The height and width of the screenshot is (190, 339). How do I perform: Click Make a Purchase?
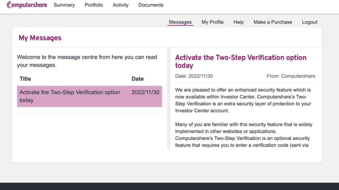(x=273, y=22)
